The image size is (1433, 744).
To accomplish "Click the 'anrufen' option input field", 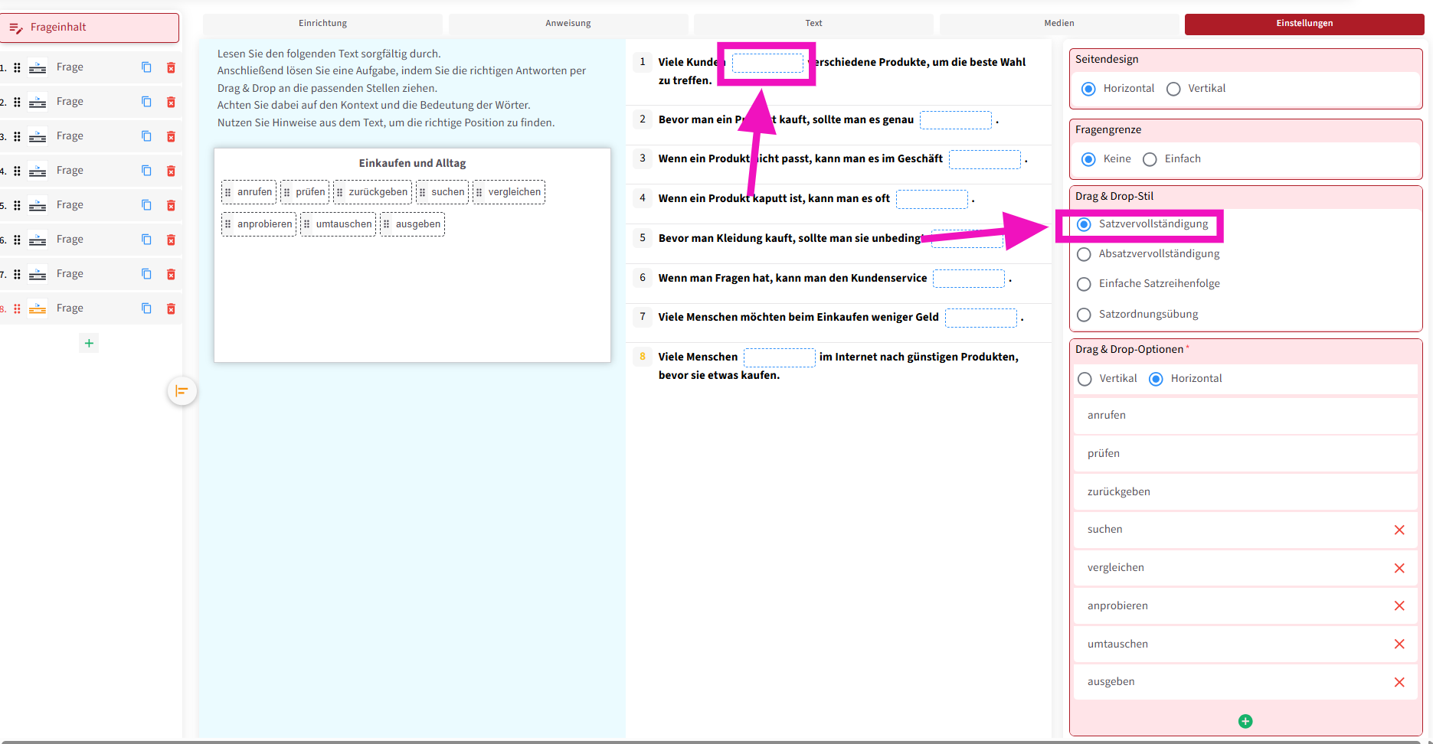I will coord(1244,415).
